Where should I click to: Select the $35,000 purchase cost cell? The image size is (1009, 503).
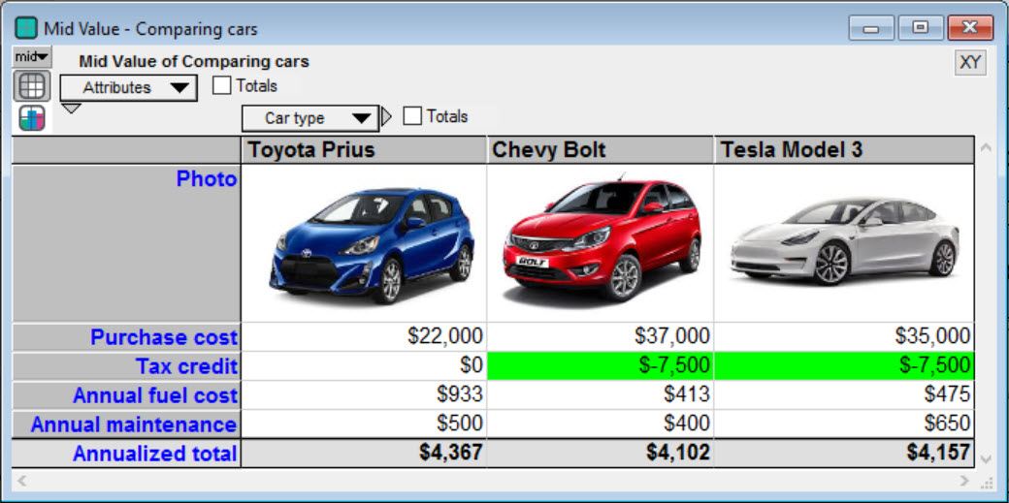844,336
